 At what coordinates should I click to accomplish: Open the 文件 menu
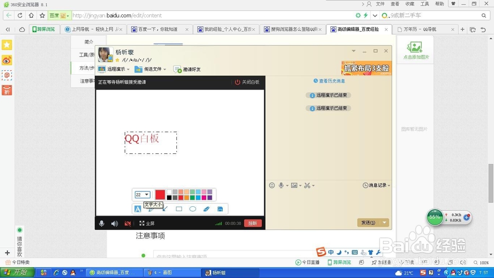(x=380, y=4)
